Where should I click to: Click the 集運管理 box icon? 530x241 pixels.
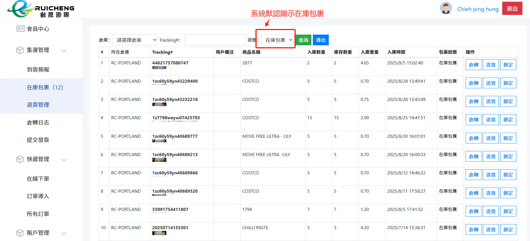(x=20, y=50)
